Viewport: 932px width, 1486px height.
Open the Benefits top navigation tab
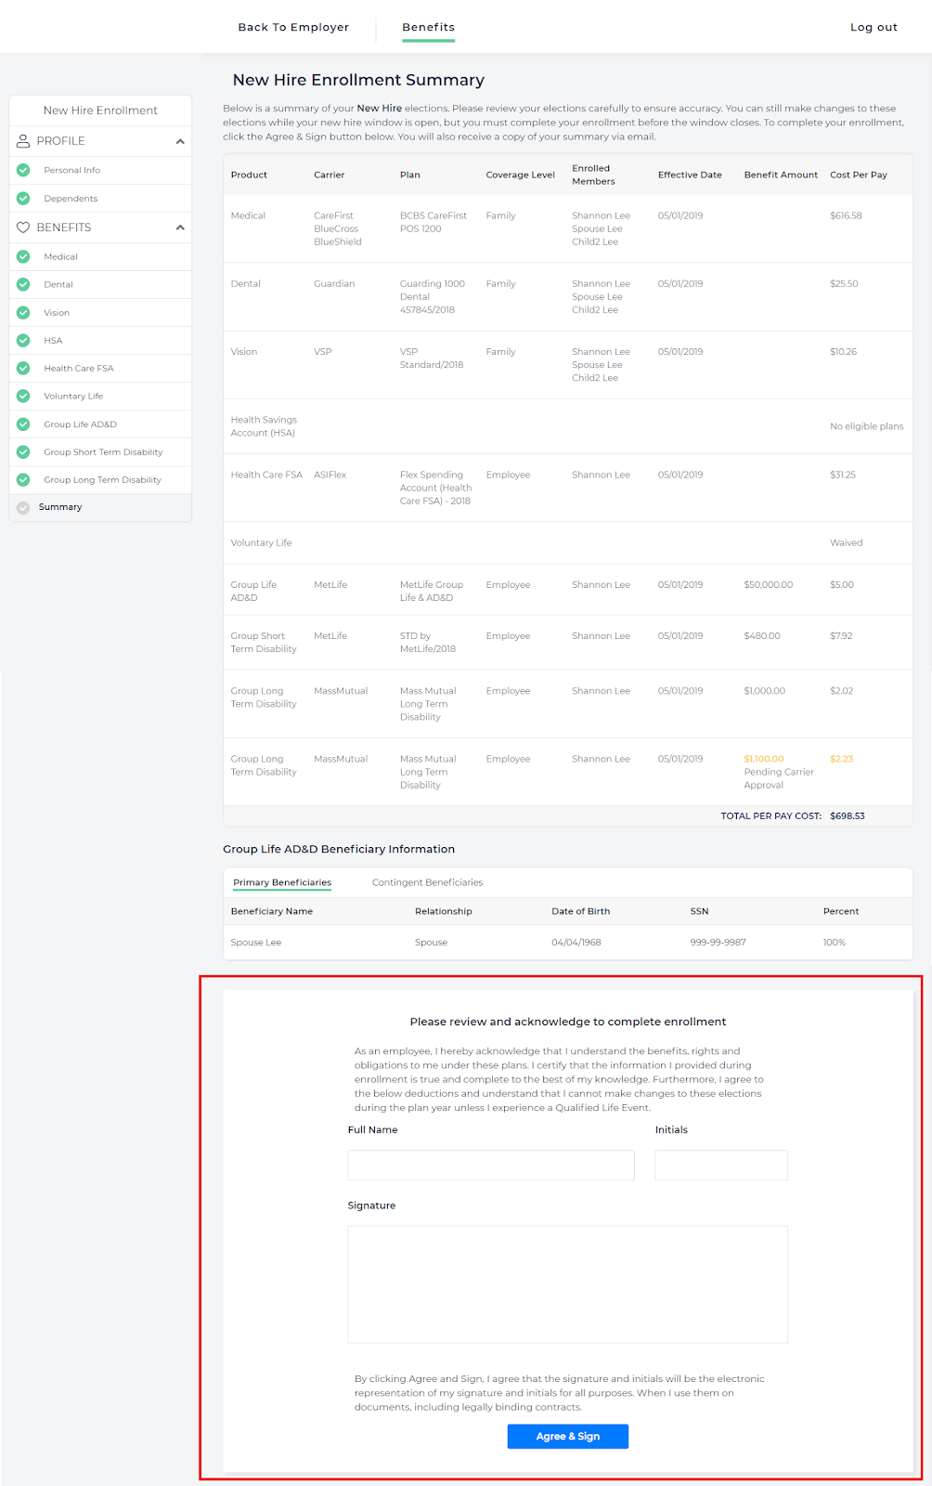point(428,27)
